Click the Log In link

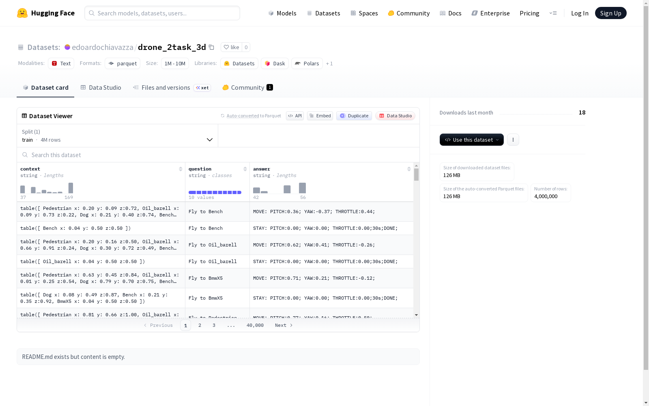(x=580, y=13)
